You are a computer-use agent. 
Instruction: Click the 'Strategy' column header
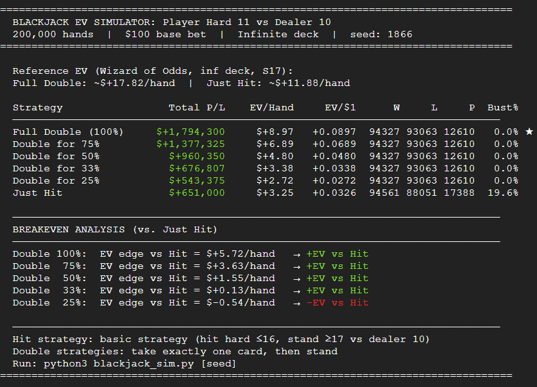(38, 108)
